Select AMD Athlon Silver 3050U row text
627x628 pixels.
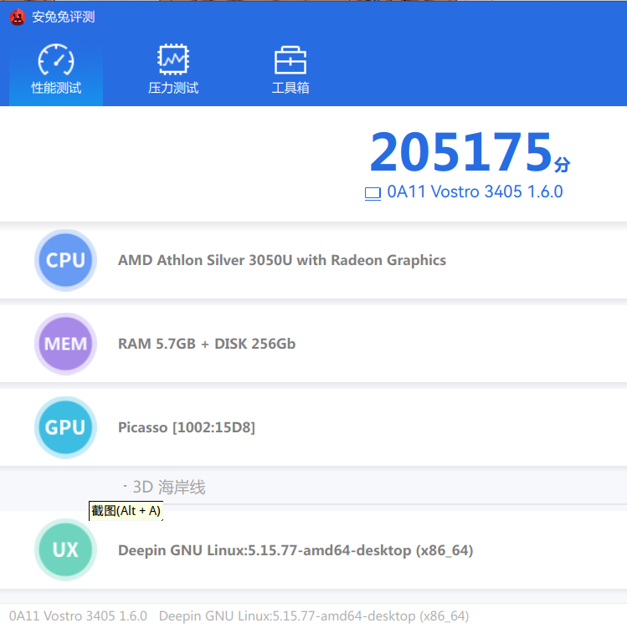coord(282,260)
